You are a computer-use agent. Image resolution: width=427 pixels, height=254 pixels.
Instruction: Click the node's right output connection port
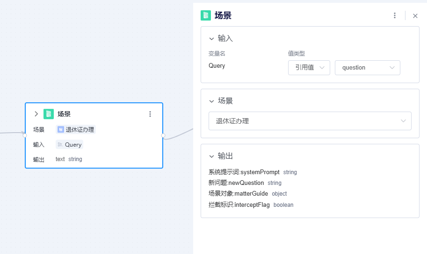click(x=163, y=135)
